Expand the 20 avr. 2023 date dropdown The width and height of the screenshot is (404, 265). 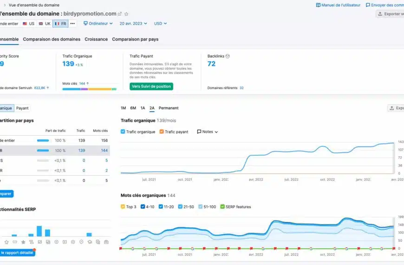pyautogui.click(x=133, y=23)
